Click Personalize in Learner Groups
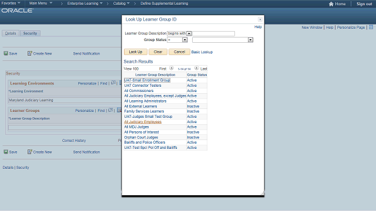The width and height of the screenshot is (376, 211). click(85, 111)
